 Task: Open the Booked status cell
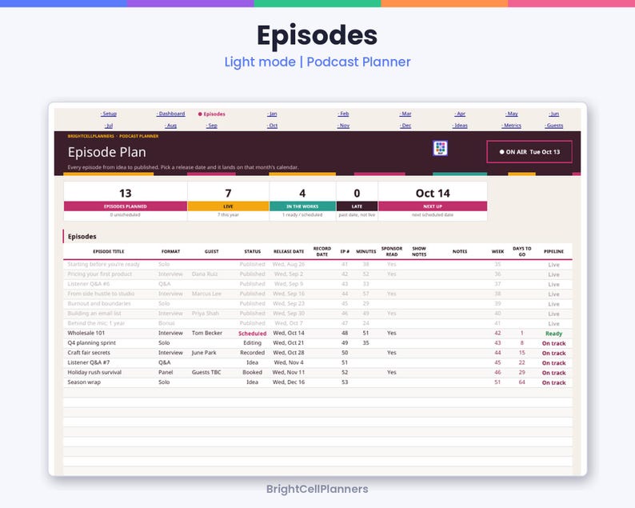252,372
